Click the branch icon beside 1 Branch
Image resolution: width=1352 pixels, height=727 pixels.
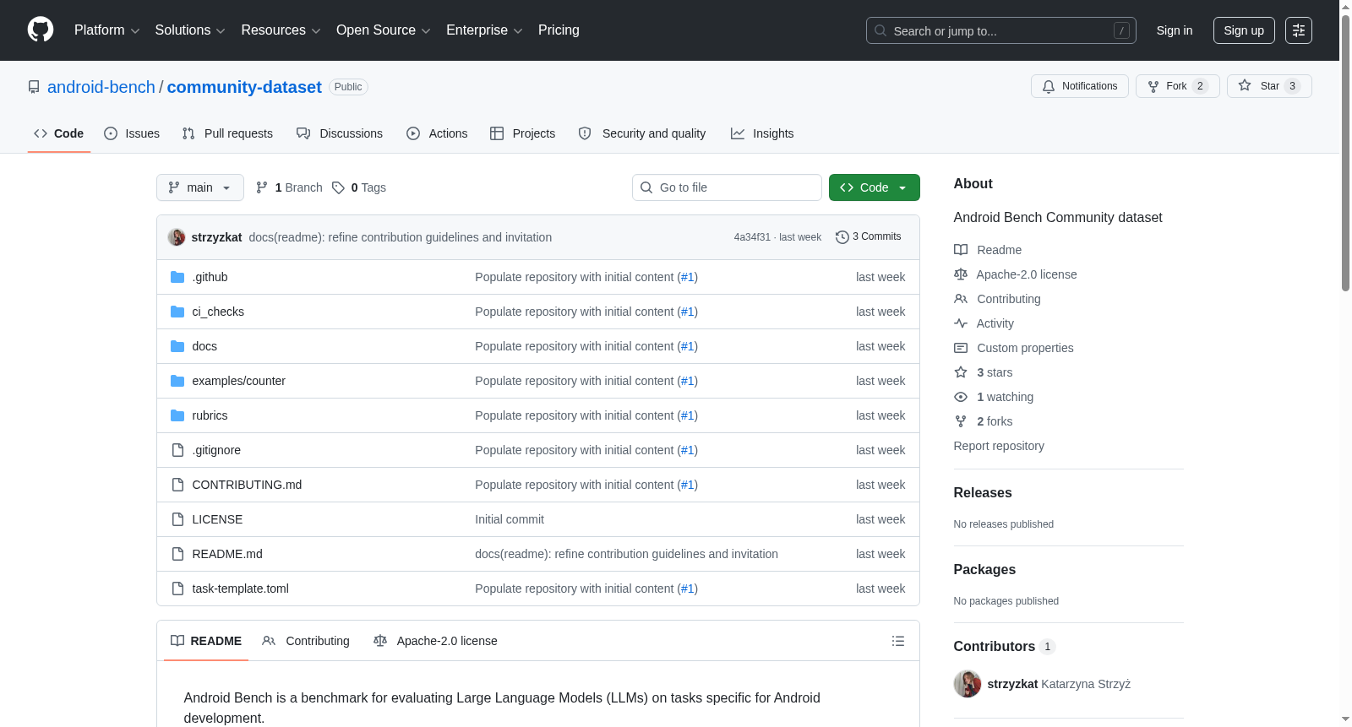pos(262,187)
